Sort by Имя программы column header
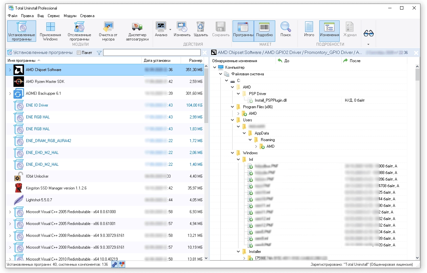This screenshot has height=273, width=427. point(74,61)
